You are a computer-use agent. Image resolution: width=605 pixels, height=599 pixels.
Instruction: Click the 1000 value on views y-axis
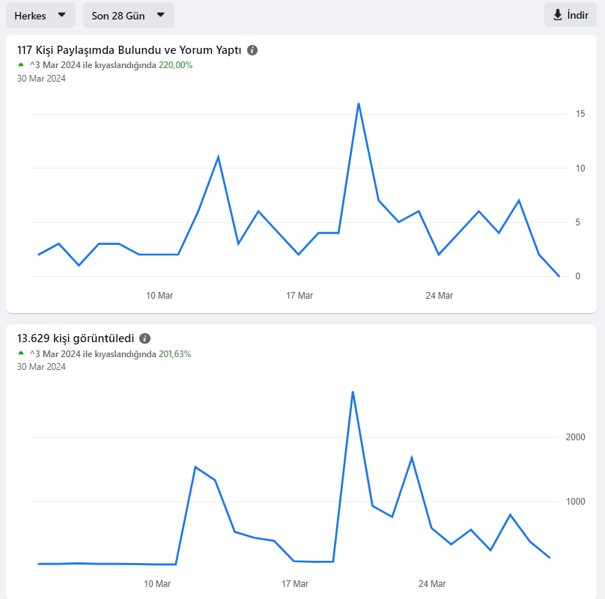click(x=575, y=502)
